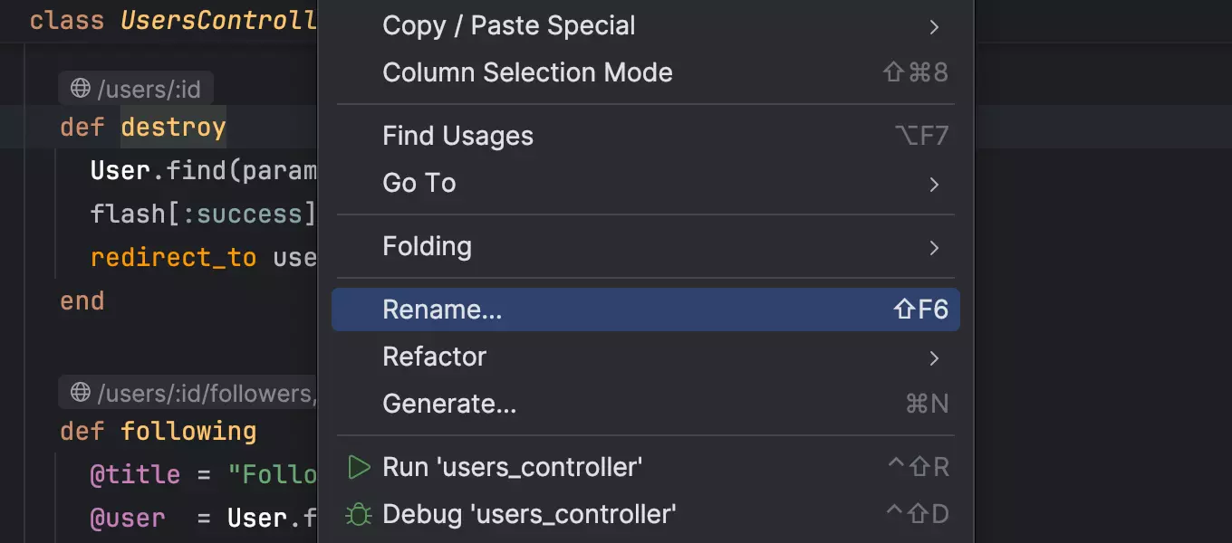This screenshot has width=1232, height=543.
Task: Click the destroy method name
Action: tap(173, 128)
